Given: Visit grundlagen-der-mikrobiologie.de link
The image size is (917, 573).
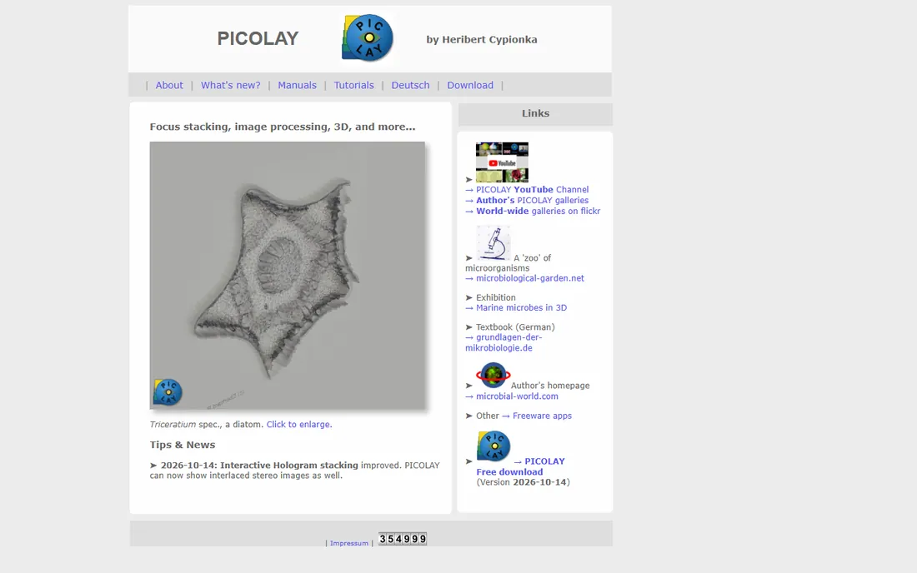Looking at the screenshot, I should (x=504, y=342).
